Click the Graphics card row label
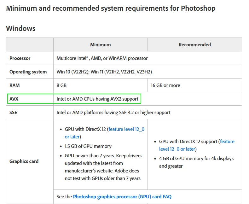 click(x=24, y=161)
